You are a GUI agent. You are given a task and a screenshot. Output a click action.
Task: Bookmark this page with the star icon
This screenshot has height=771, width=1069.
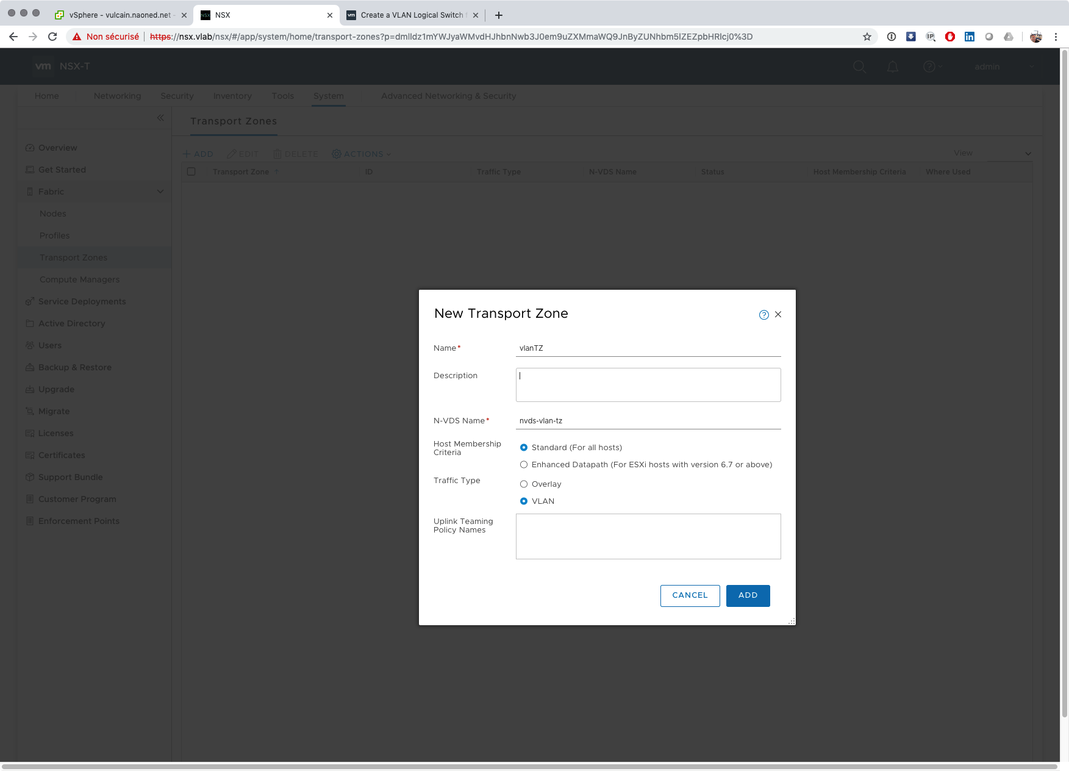point(867,37)
